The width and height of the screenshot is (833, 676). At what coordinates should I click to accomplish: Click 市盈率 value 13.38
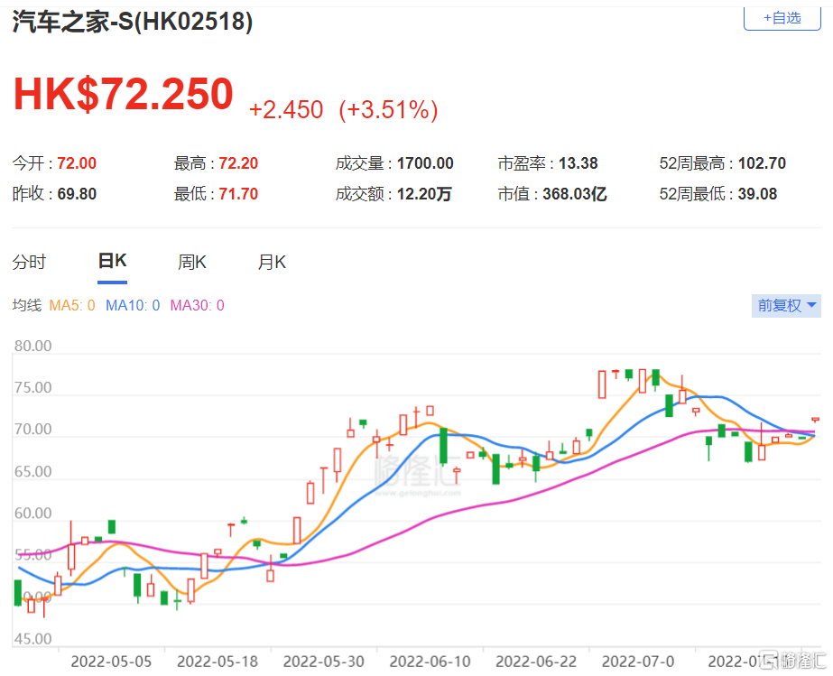(578, 163)
